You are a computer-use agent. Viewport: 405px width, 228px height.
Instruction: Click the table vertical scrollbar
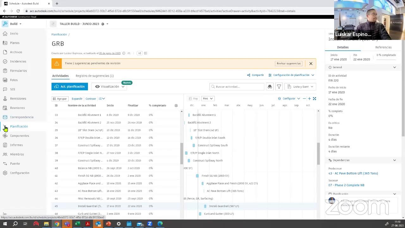tap(182, 153)
